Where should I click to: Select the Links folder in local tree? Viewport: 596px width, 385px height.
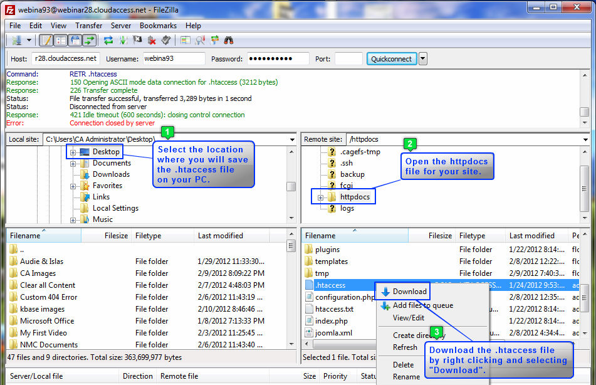tap(101, 197)
